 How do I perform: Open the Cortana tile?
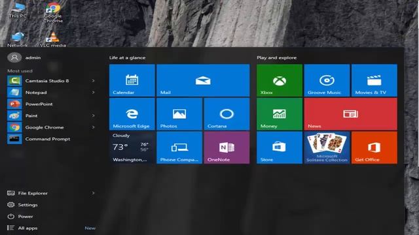coord(227,114)
